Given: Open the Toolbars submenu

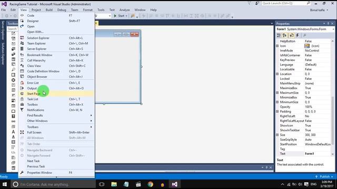Looking at the screenshot, I should point(56,127).
